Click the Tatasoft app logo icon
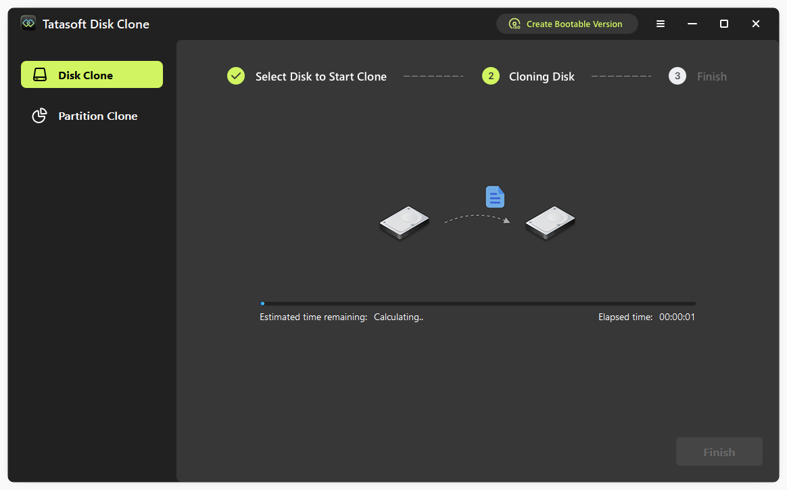 [28, 24]
